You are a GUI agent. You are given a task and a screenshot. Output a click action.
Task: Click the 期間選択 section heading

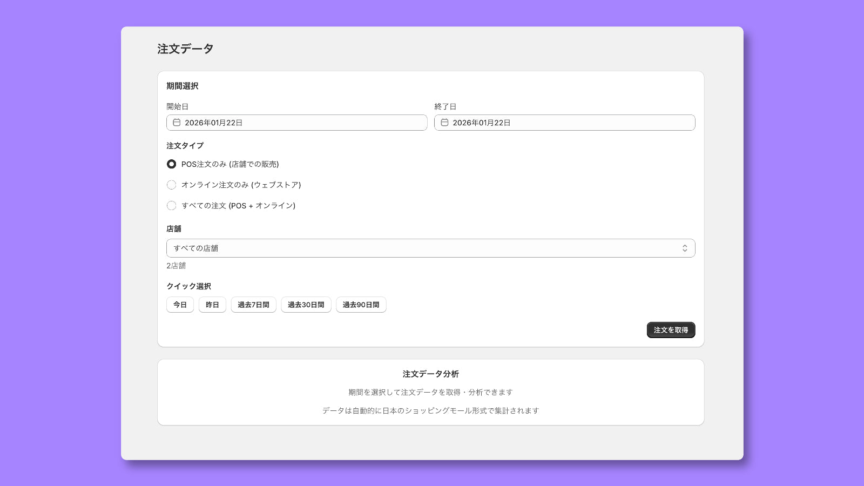182,85
